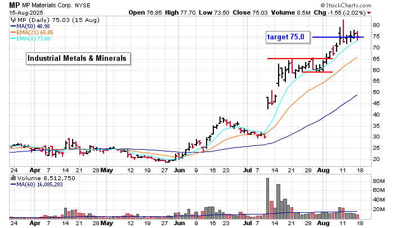The height and width of the screenshot is (228, 394).
Task: Click the 'MP Materials Corp.' company name
Action: coord(47,5)
